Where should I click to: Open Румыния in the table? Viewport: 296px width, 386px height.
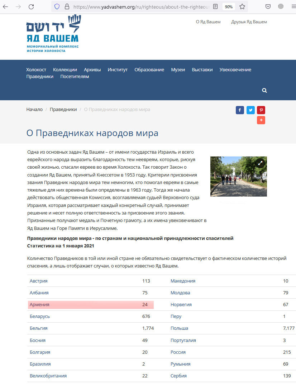(x=180, y=364)
